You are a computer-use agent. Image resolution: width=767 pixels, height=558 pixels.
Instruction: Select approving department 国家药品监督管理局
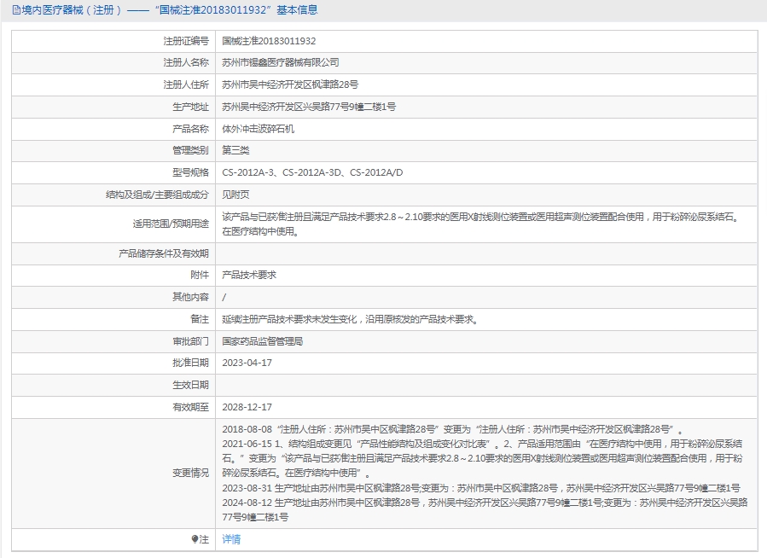[x=262, y=341]
